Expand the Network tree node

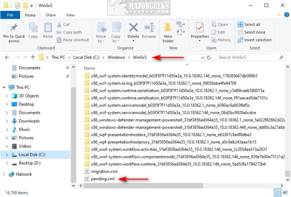click(4, 174)
